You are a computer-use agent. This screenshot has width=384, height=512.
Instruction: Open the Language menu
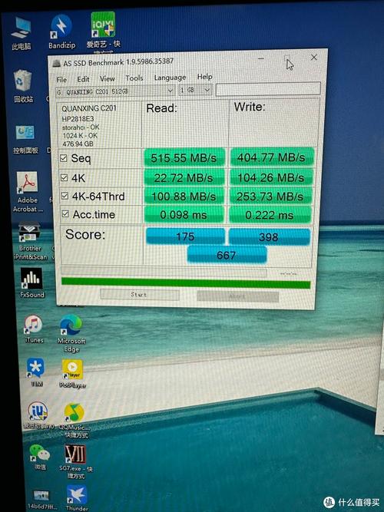pos(170,78)
